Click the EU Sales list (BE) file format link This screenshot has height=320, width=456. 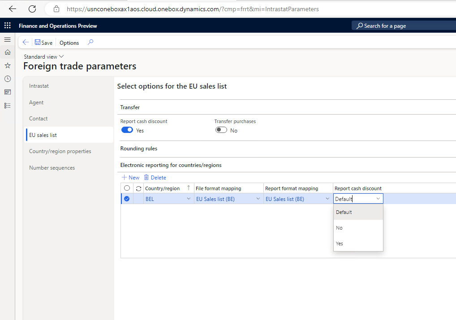pos(215,199)
